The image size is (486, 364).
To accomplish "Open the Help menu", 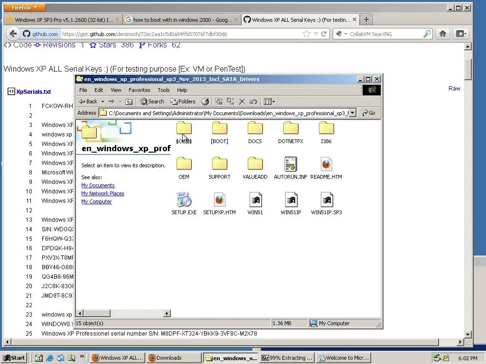I will [182, 90].
